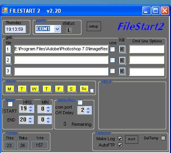The height and width of the screenshot is (153, 171).
Task: Close the FILESTART 2 window
Action: (165, 10)
